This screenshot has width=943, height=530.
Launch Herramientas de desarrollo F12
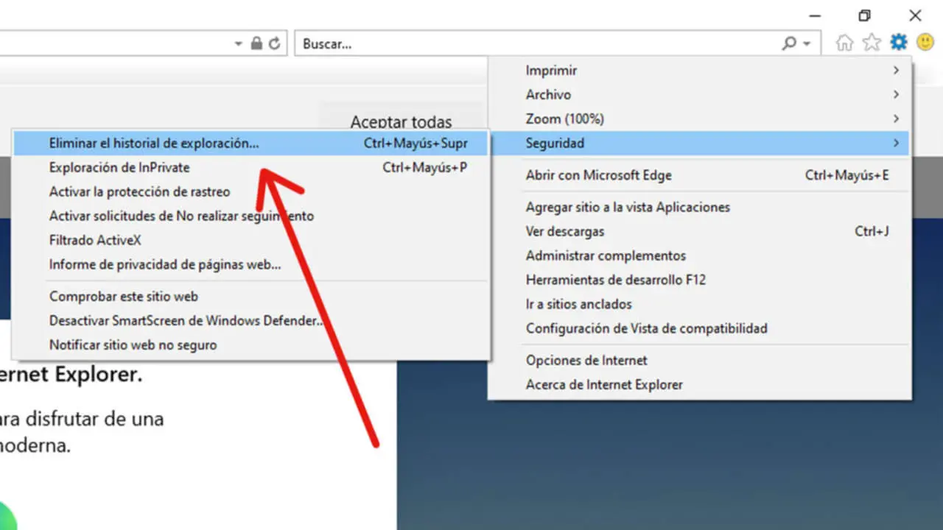pos(699,280)
